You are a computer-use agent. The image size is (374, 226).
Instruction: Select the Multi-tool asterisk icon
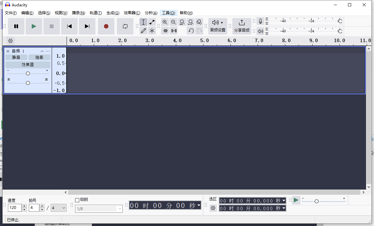(152, 31)
